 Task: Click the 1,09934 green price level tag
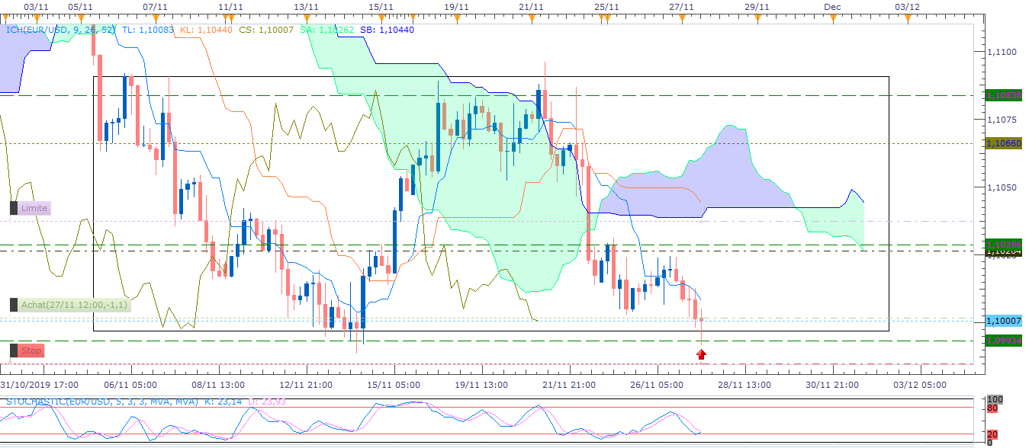pyautogui.click(x=1004, y=341)
